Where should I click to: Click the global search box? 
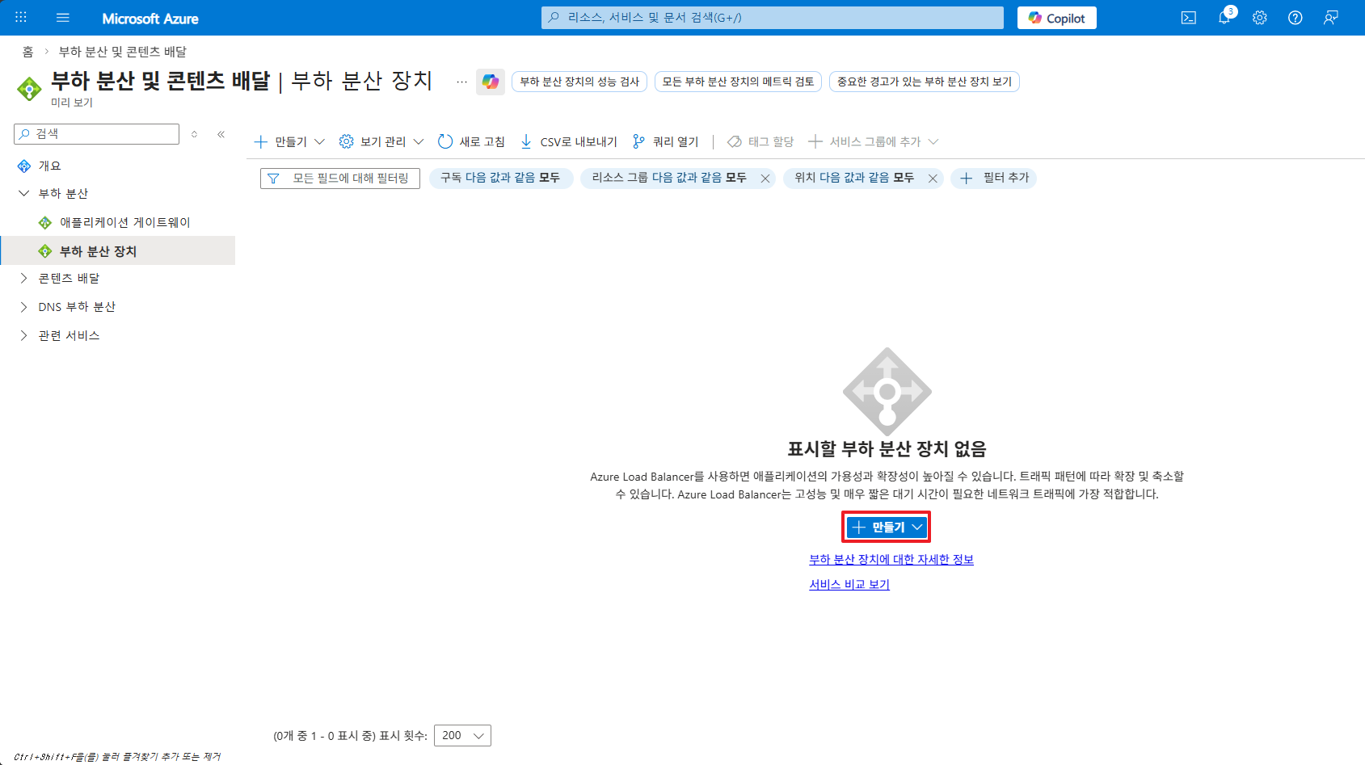pyautogui.click(x=773, y=18)
